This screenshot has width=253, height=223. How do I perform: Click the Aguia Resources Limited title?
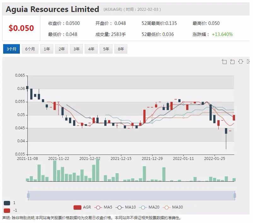click(52, 9)
